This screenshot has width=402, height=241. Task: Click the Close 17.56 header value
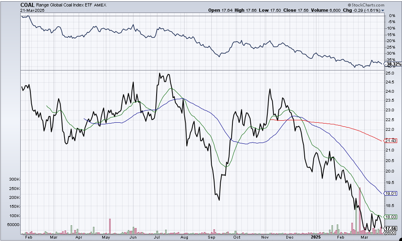click(x=297, y=10)
